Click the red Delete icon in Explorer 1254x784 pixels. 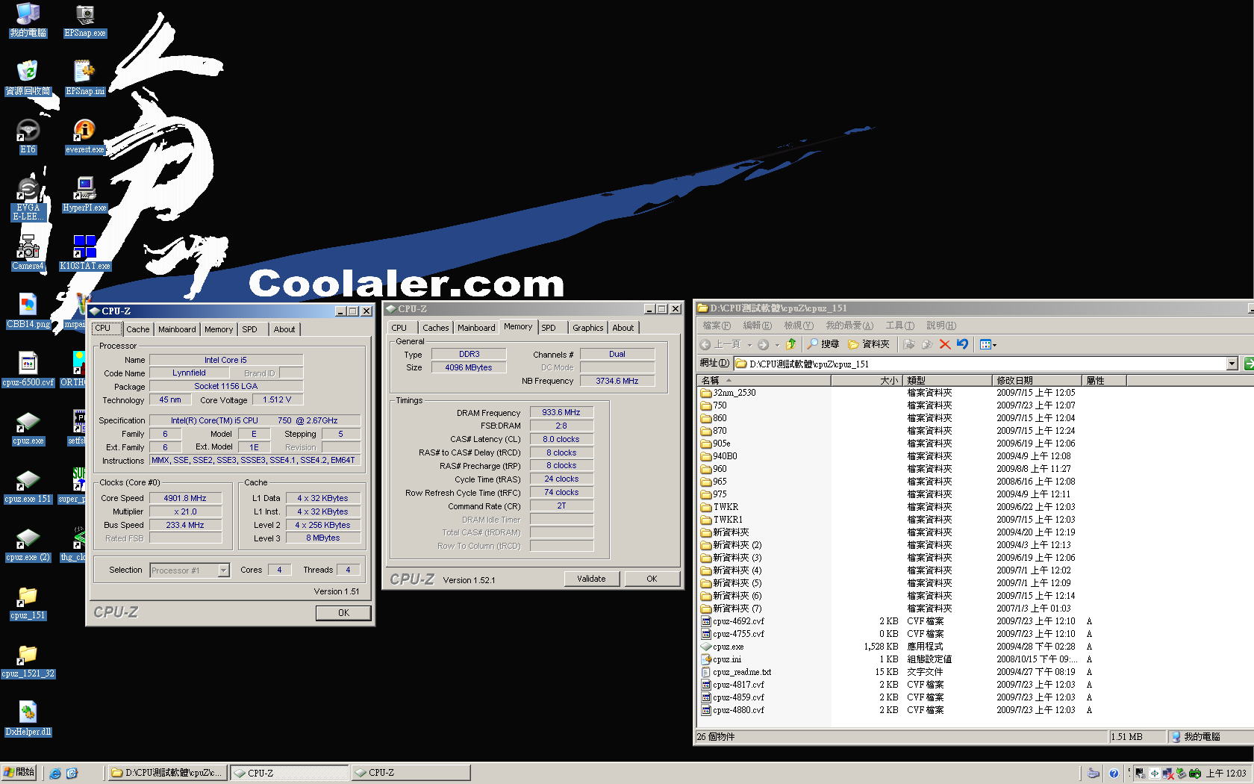click(945, 344)
